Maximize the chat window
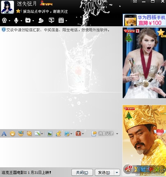166x177 pixels. point(153,1)
